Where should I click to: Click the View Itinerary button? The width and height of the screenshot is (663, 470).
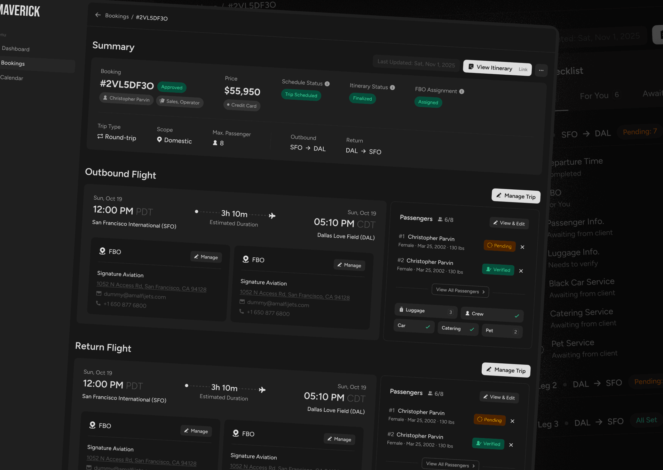[x=497, y=68]
